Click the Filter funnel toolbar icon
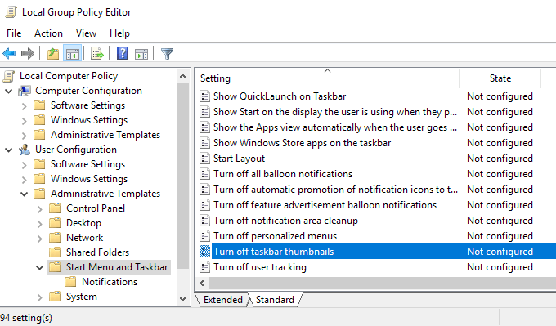 (167, 54)
